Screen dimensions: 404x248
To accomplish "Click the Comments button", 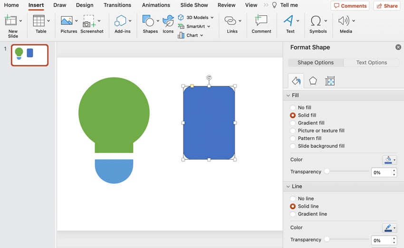I will pos(350,6).
